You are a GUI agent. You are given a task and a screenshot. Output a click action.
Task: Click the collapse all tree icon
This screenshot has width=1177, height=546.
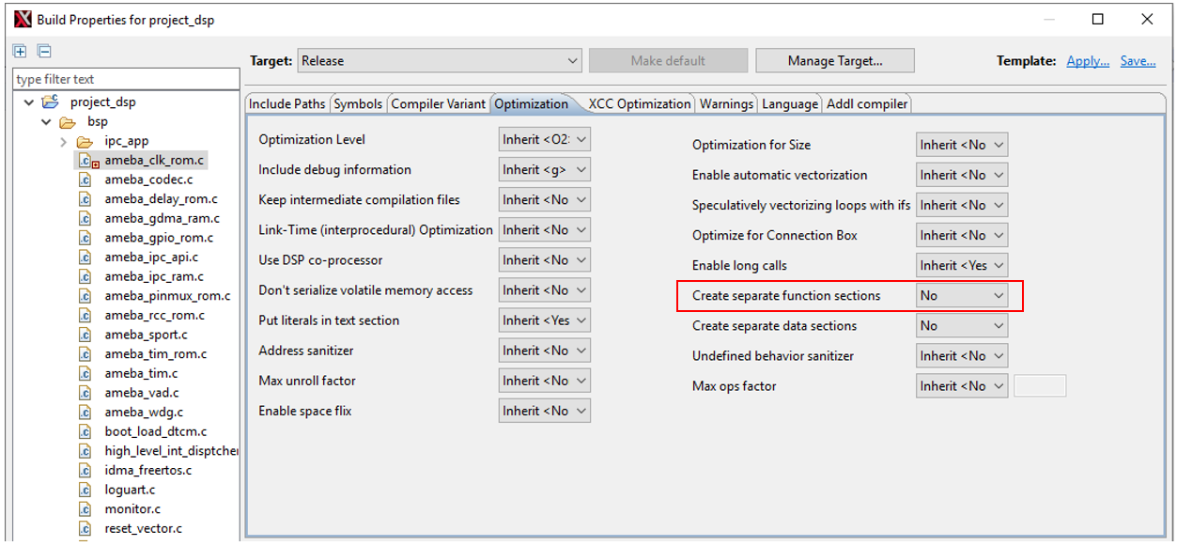point(44,51)
